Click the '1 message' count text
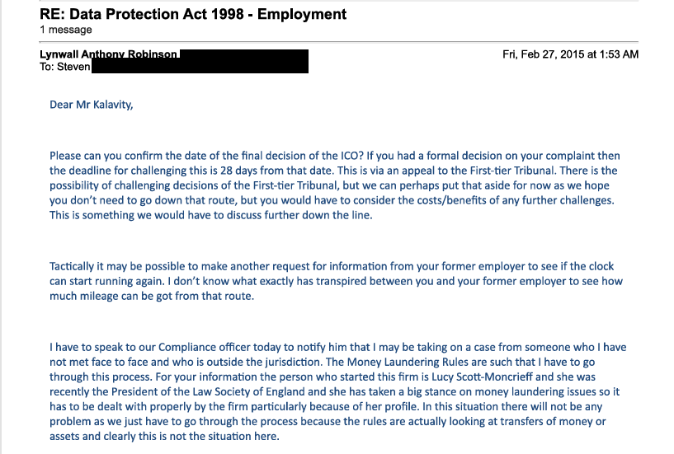Image resolution: width=674 pixels, height=454 pixels. 66,30
